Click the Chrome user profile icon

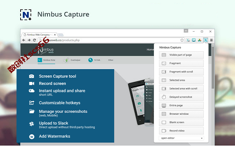[186, 31]
